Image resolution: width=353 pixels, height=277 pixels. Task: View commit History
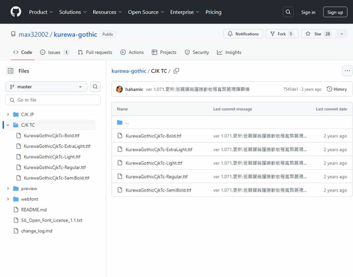[337, 89]
